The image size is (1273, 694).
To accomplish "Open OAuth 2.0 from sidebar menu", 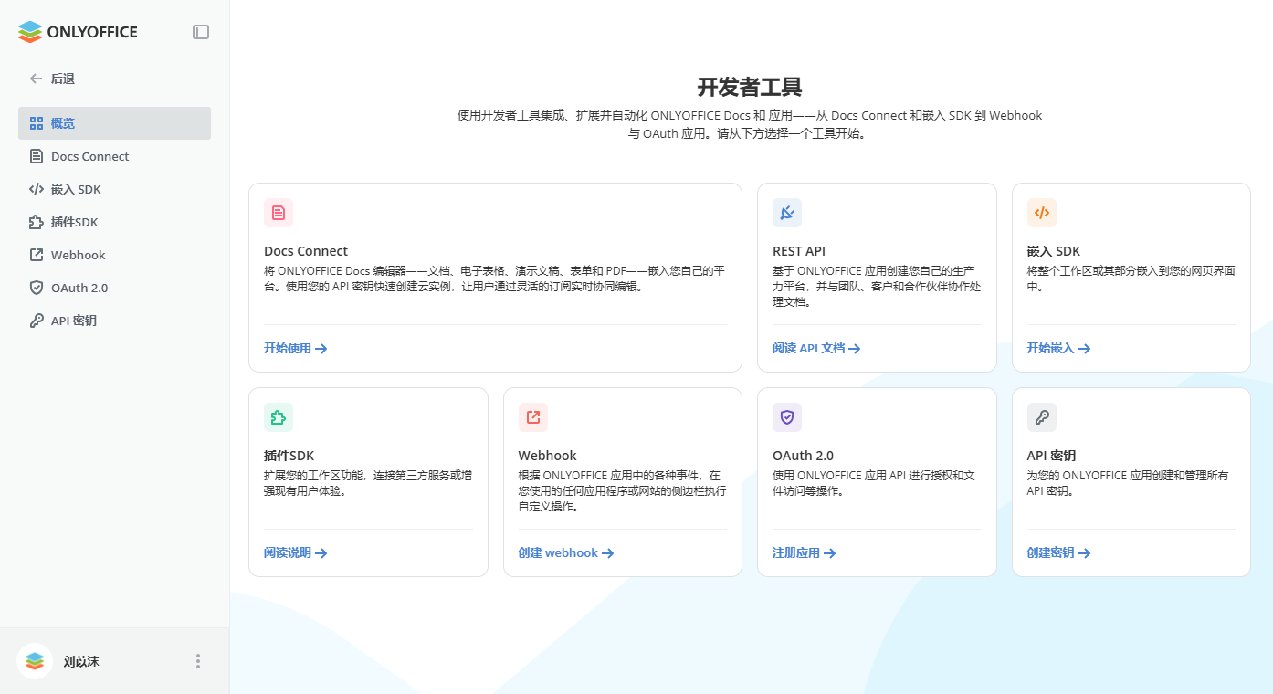I will pyautogui.click(x=114, y=288).
